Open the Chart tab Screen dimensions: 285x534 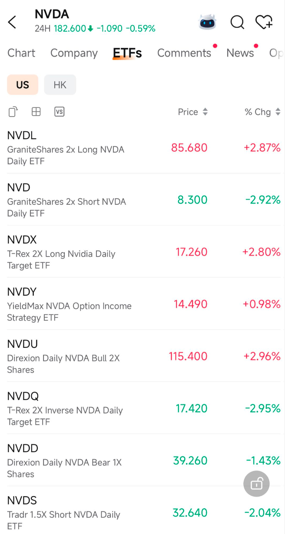21,53
